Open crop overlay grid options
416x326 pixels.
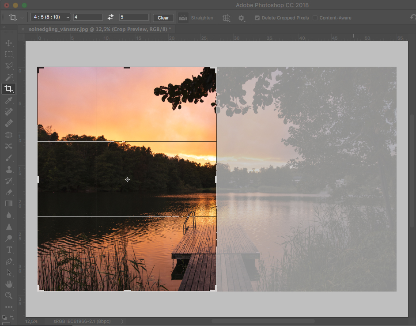226,18
